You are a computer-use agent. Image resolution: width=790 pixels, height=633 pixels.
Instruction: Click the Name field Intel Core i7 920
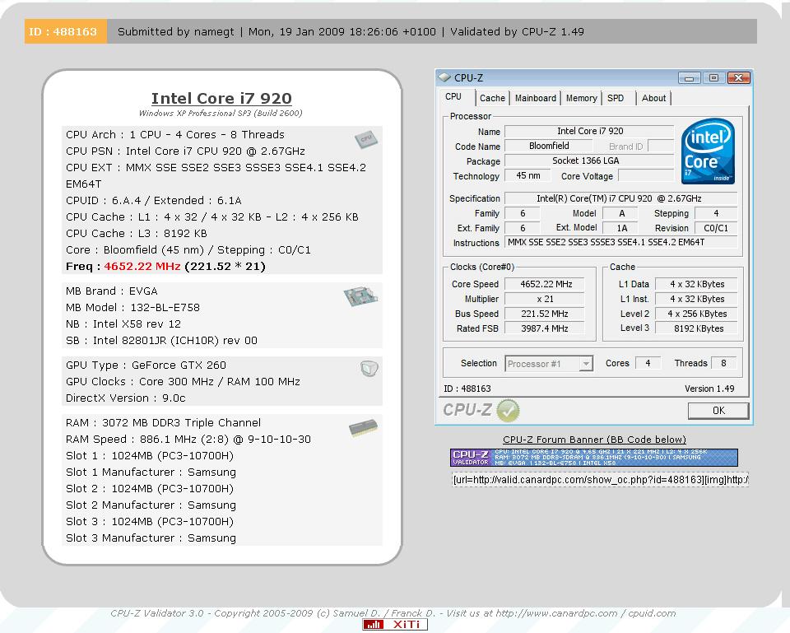(589, 131)
